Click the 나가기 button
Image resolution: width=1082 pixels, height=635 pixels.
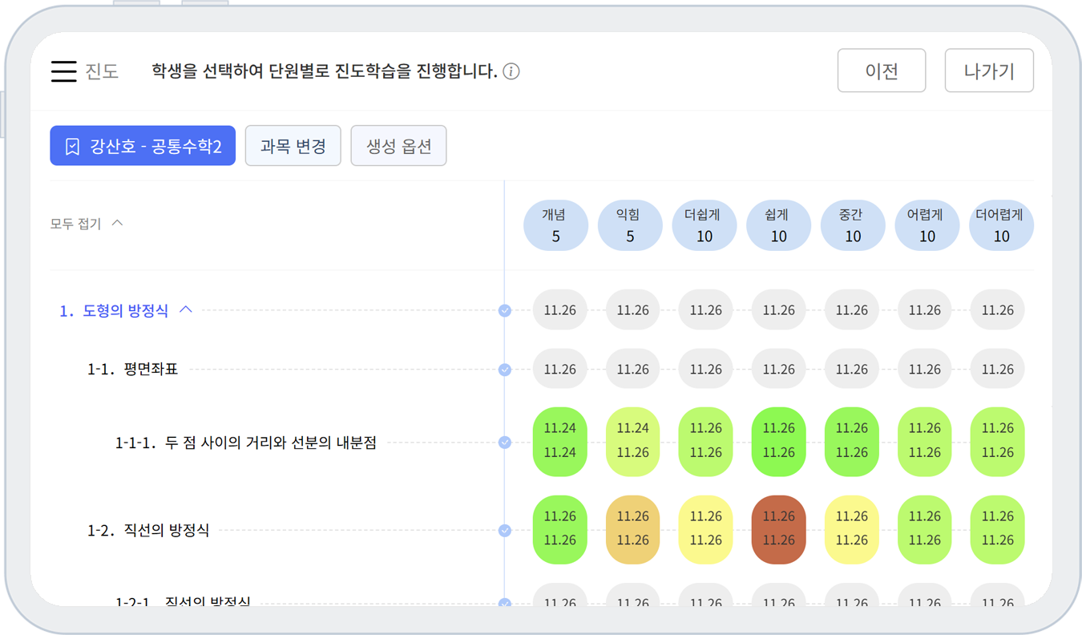(989, 71)
